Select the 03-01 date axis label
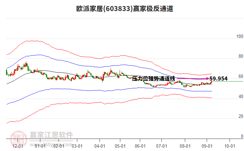Viewport: 244px width, 151px height. click(77, 146)
